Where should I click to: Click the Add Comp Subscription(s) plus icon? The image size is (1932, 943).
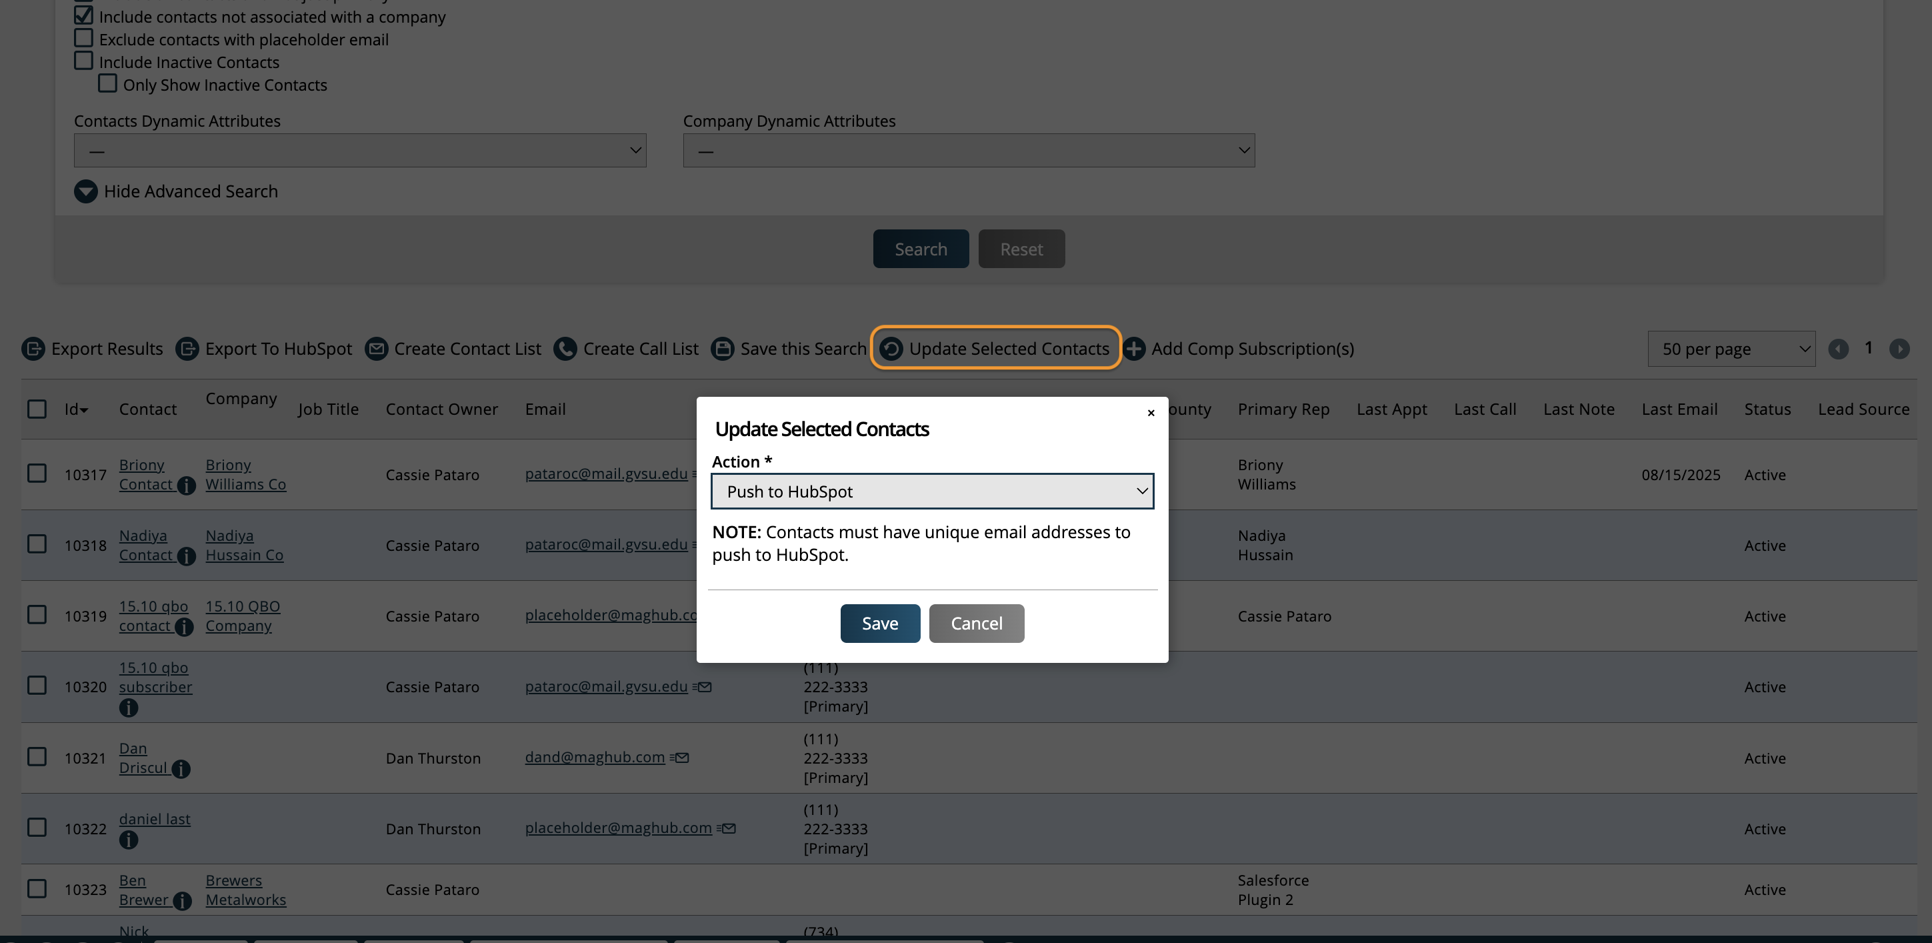click(1135, 348)
